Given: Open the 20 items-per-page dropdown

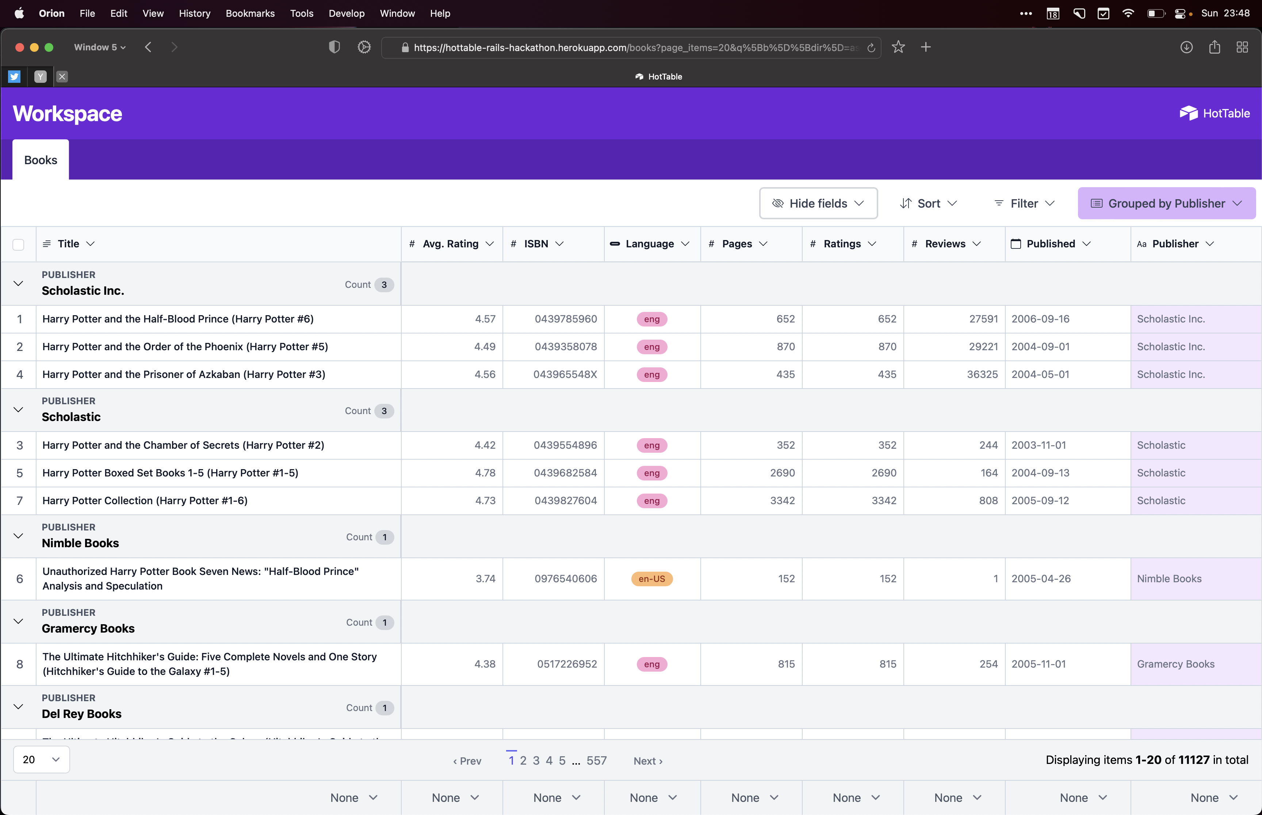Looking at the screenshot, I should tap(41, 760).
